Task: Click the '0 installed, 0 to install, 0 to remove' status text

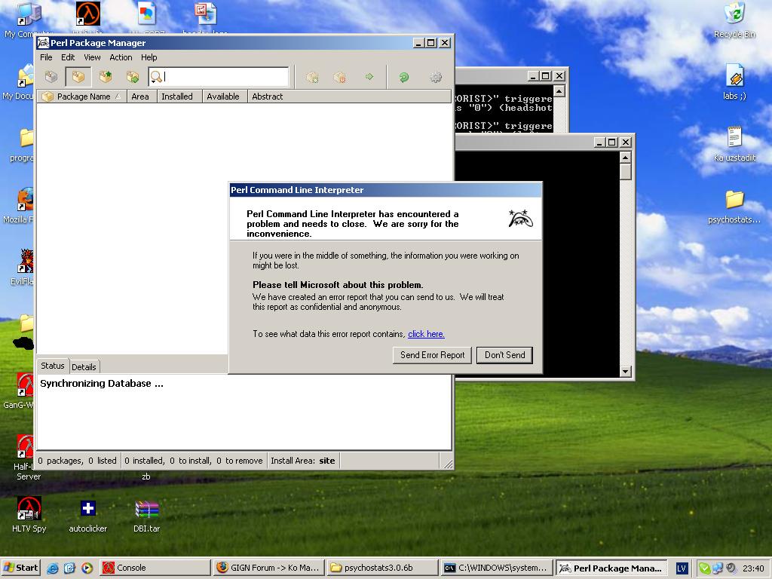Action: pyautogui.click(x=194, y=461)
